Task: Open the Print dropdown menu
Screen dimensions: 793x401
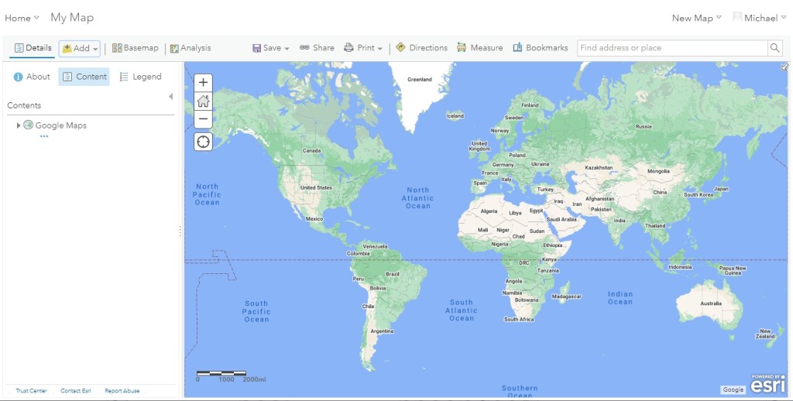Action: click(x=363, y=48)
